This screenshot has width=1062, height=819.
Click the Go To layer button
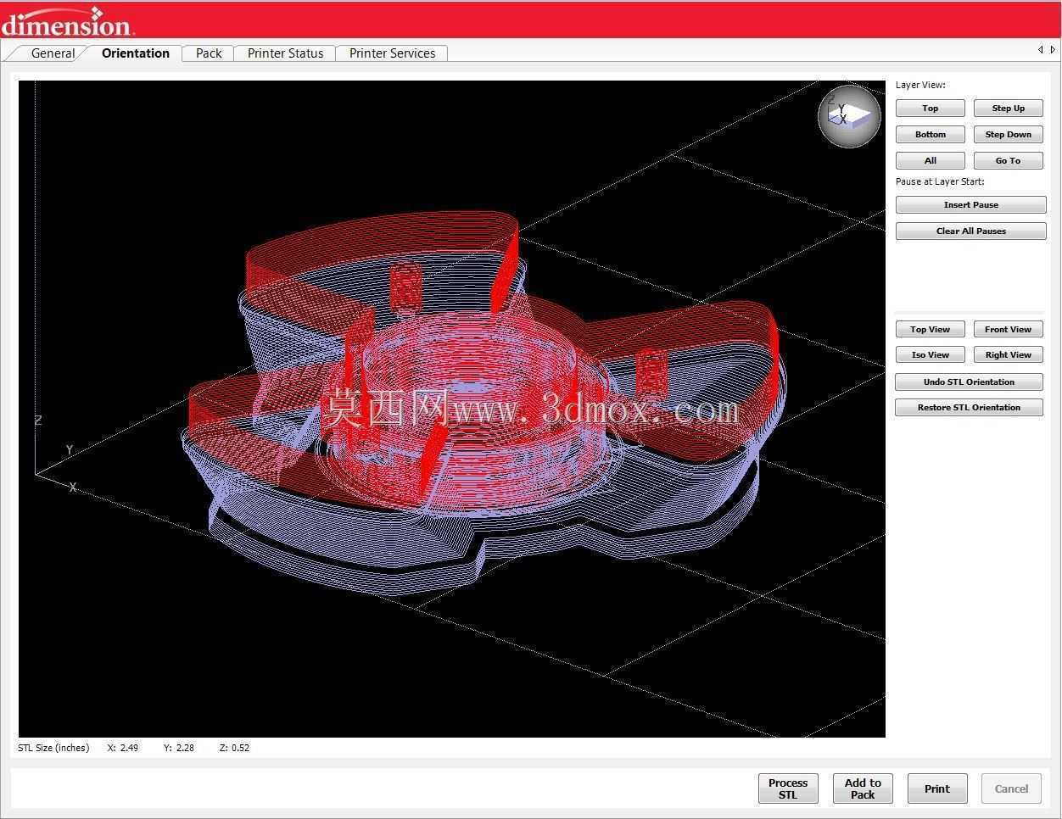tap(1009, 160)
